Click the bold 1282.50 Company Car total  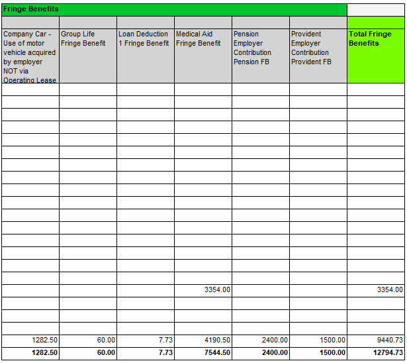pyautogui.click(x=30, y=353)
